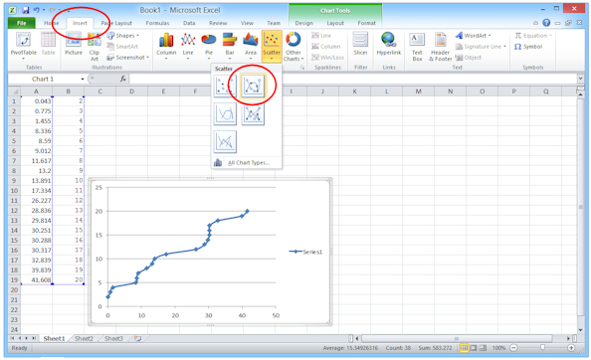
Task: Open the Chart Tools Format tab
Action: (366, 23)
